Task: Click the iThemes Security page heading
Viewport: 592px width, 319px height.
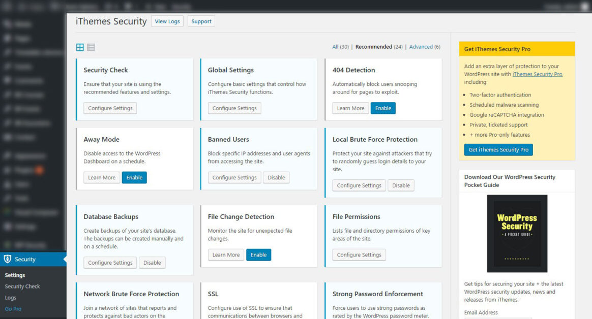Action: [x=111, y=21]
